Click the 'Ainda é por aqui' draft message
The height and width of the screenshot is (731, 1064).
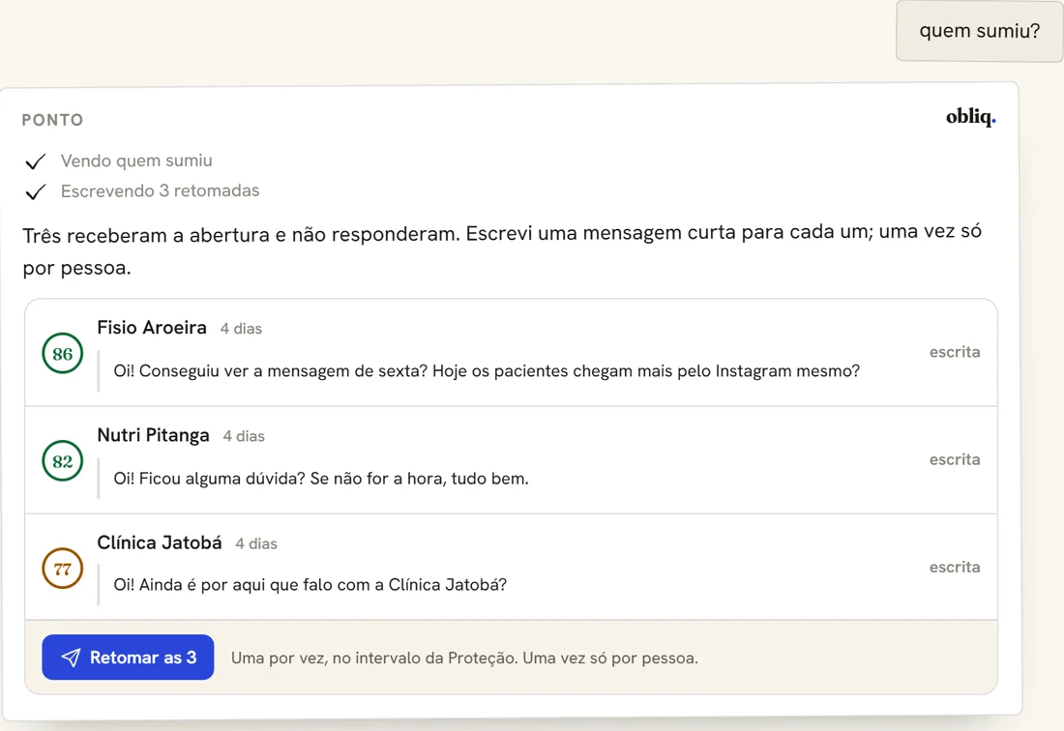coord(310,585)
